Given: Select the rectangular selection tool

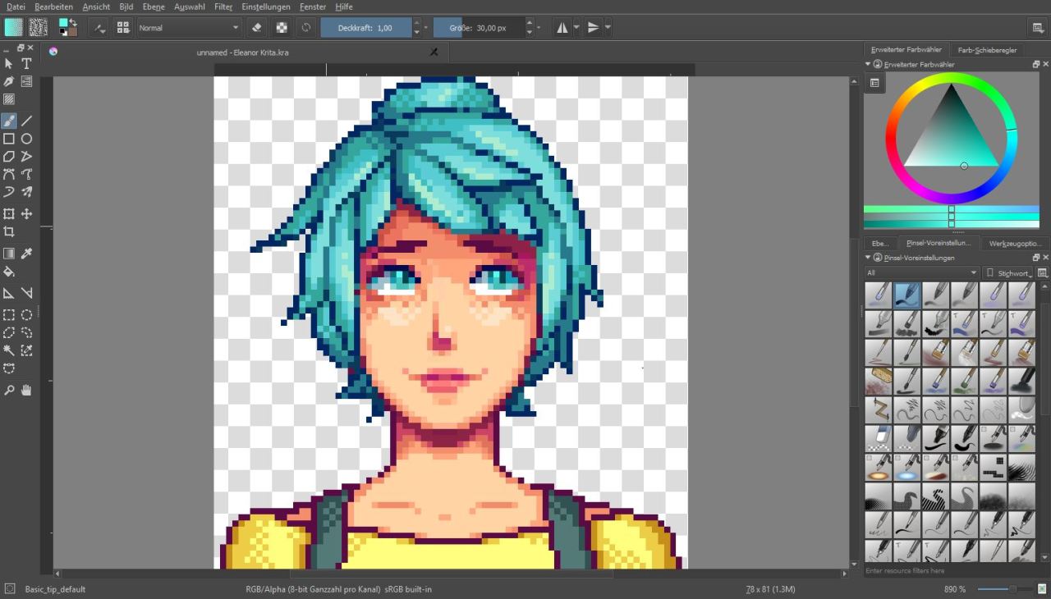Looking at the screenshot, I should (9, 315).
